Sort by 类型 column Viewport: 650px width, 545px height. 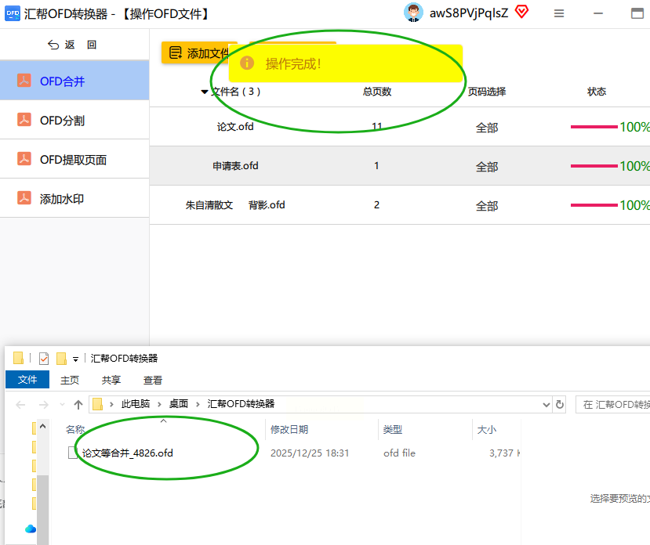click(x=393, y=429)
